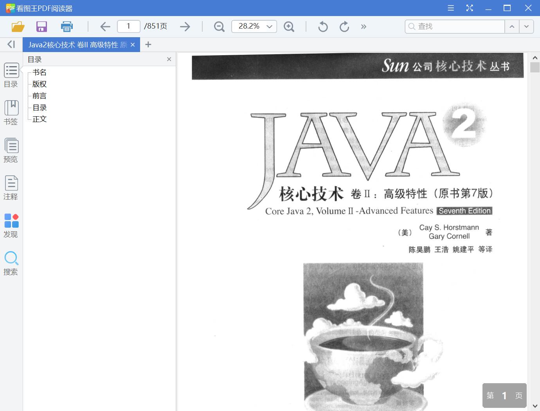Click the 第 1 页 page indicator
540x411 pixels.
[x=504, y=395]
